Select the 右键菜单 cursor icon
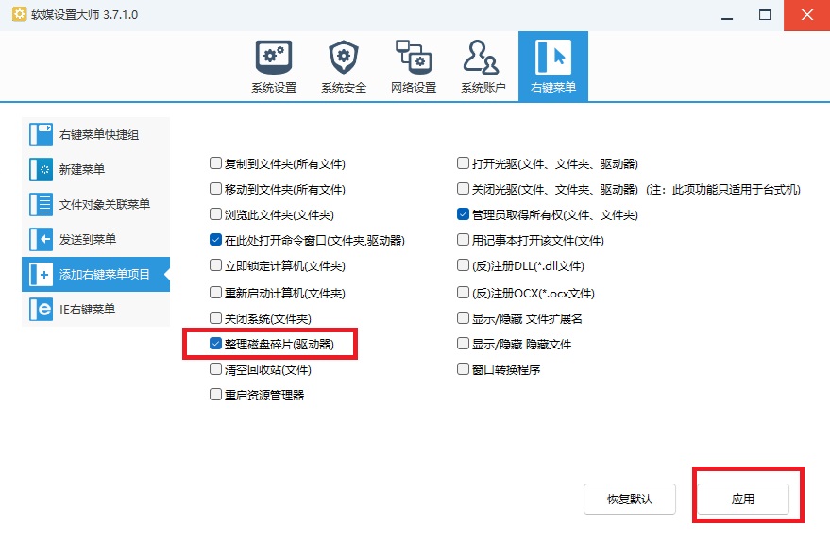Screen dimensions: 830x544 coord(552,57)
